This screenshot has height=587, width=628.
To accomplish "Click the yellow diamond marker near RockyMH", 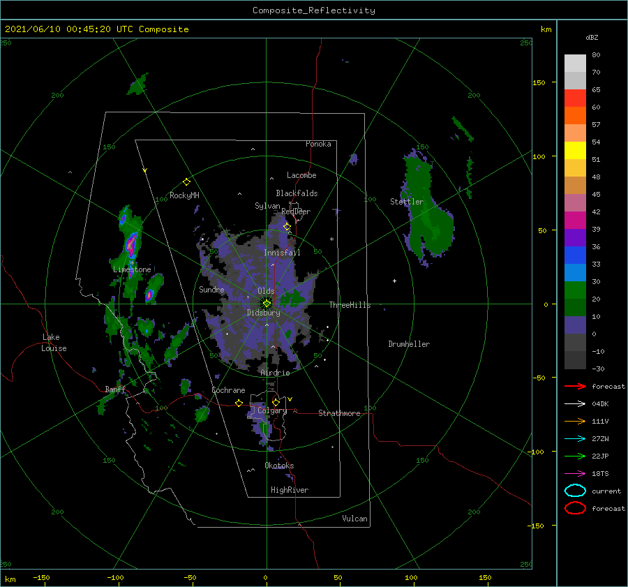I will pos(186,182).
